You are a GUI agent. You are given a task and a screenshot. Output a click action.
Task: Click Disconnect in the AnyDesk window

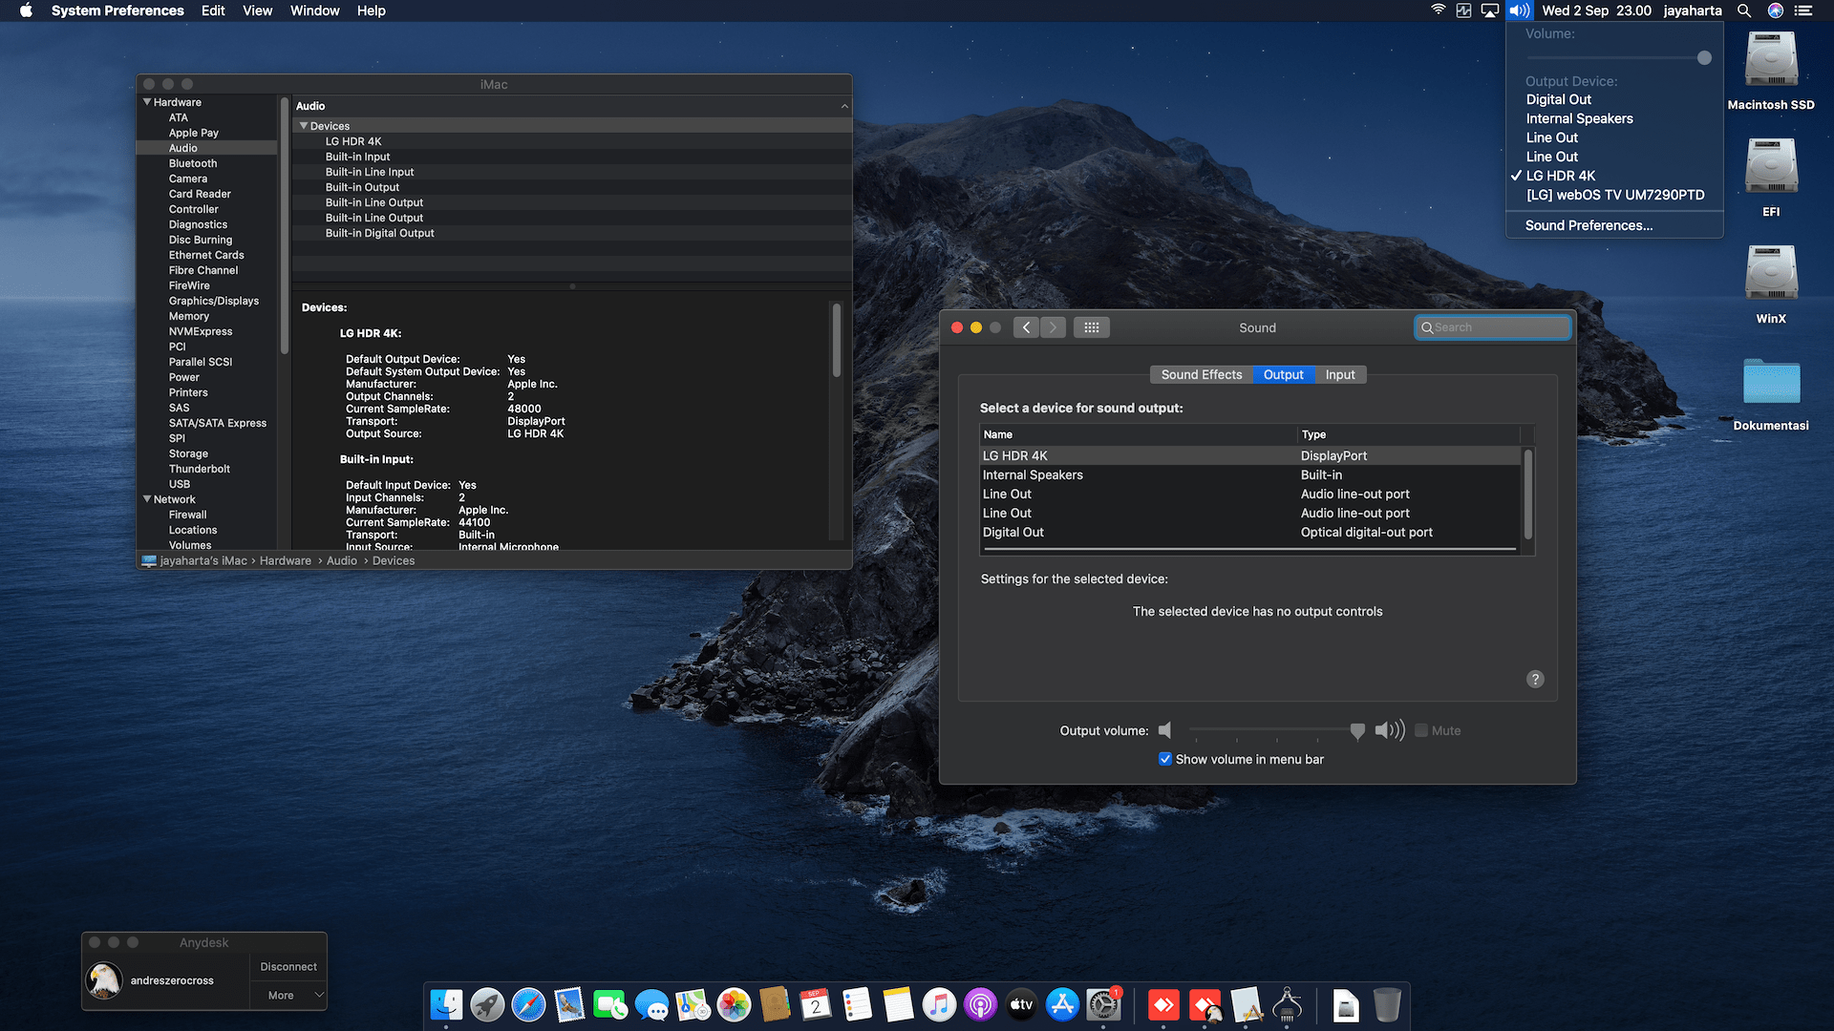coord(288,966)
